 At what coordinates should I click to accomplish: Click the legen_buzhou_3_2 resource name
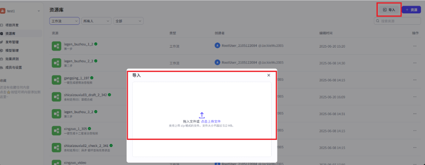pyautogui.click(x=79, y=112)
